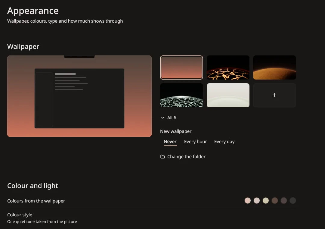Select the pink gradient wallpaper thumbnail
The width and height of the screenshot is (325, 229).
tap(181, 67)
